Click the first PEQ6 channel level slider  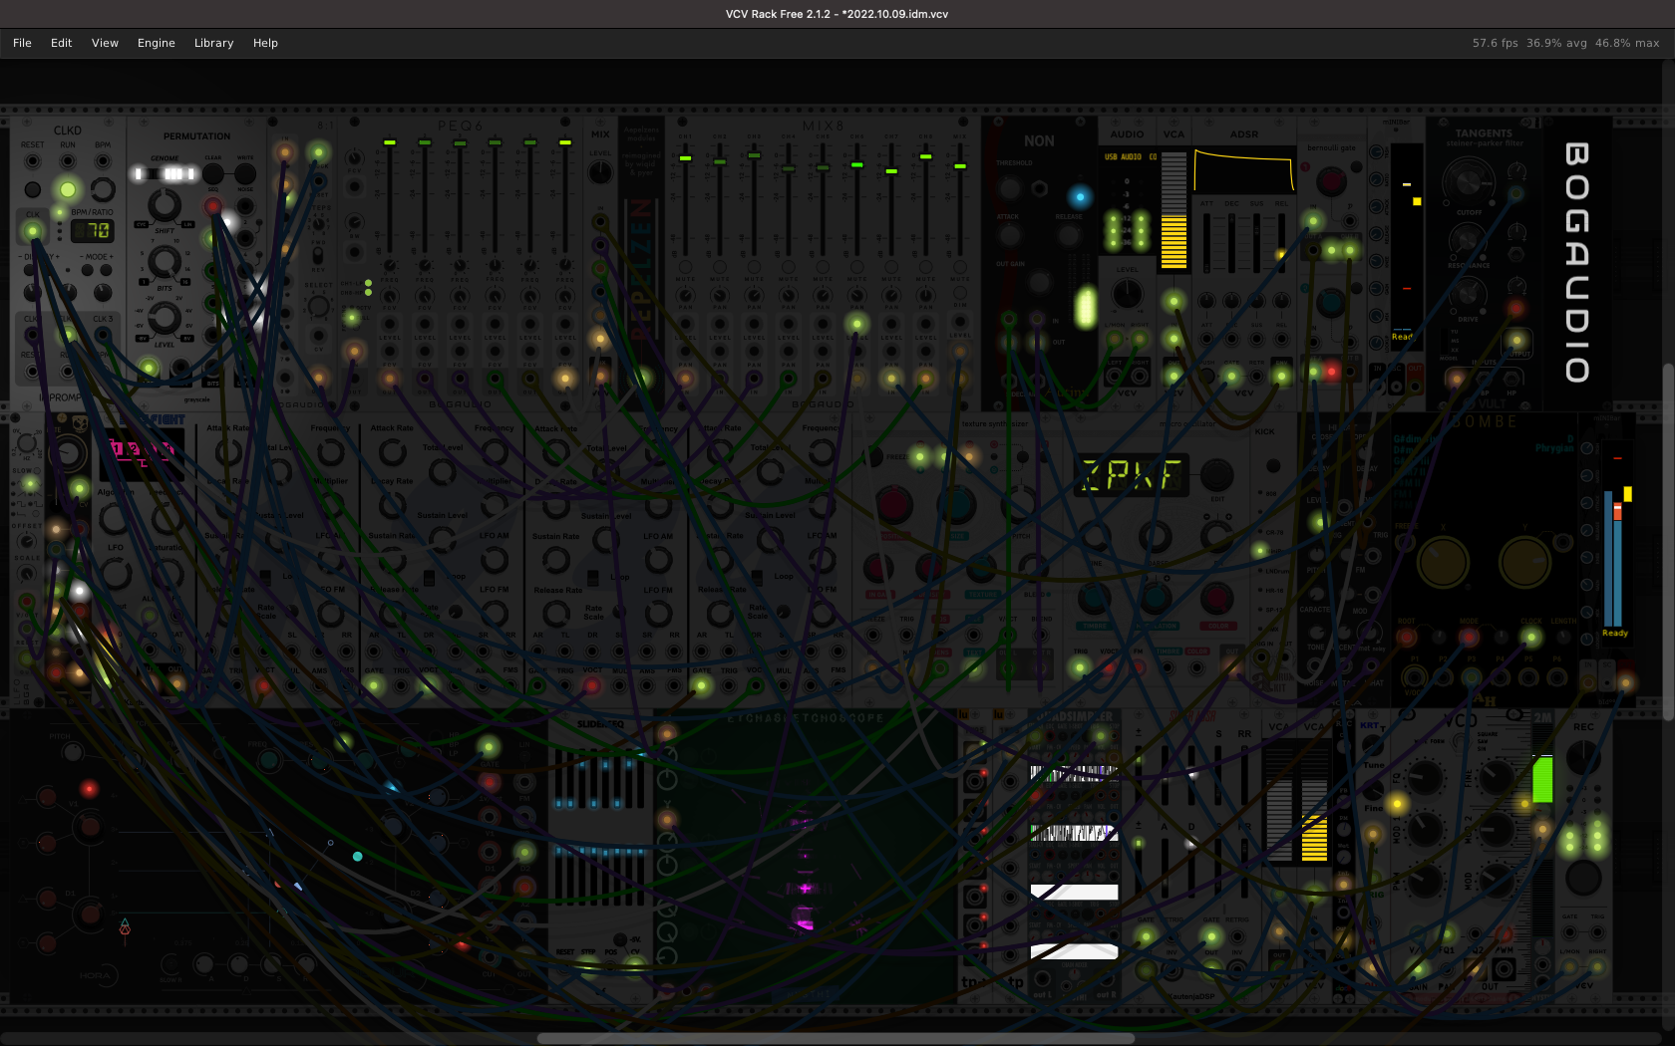pyautogui.click(x=390, y=197)
